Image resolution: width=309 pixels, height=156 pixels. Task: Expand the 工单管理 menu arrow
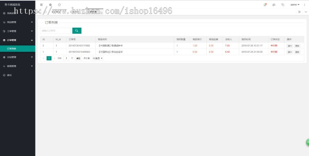32,31
